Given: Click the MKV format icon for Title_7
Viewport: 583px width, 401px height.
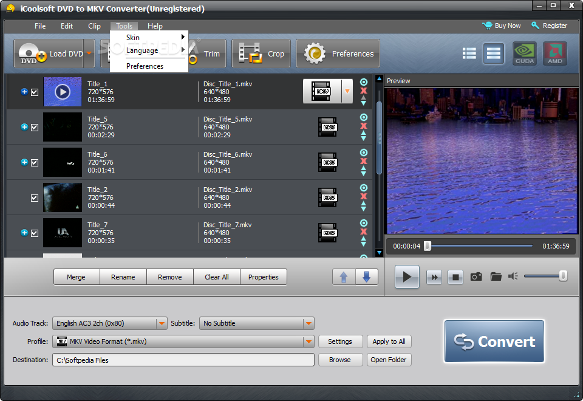Looking at the screenshot, I should click(327, 233).
